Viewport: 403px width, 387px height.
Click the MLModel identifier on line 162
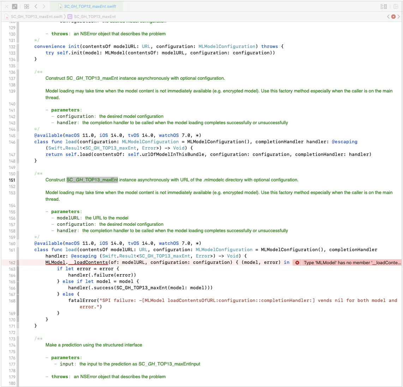pos(55,262)
